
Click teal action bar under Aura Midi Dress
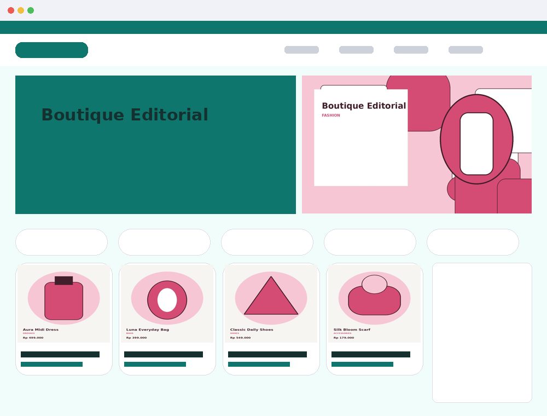[x=51, y=365]
